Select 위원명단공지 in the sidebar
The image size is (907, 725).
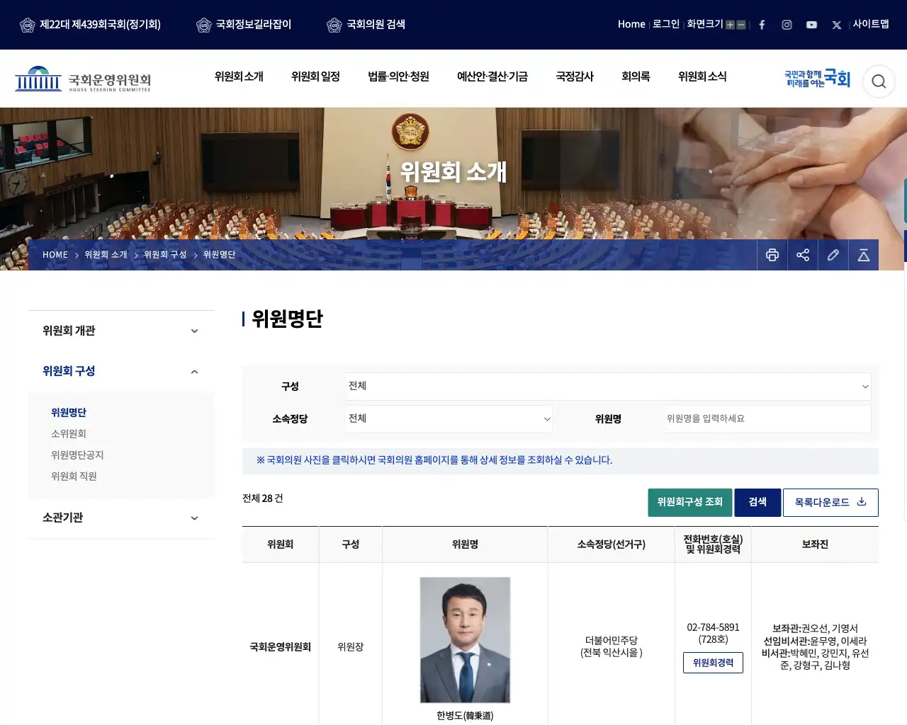click(77, 455)
